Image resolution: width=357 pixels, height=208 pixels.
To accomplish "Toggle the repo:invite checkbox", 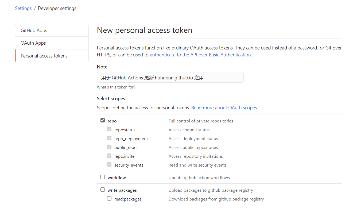I will [x=109, y=156].
